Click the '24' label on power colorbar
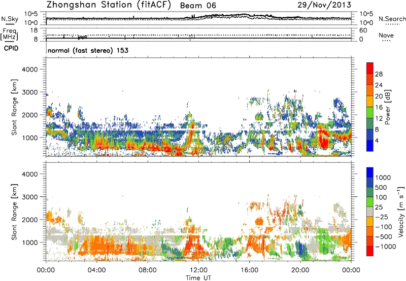Screen dimensions: 406x281 click(379, 85)
